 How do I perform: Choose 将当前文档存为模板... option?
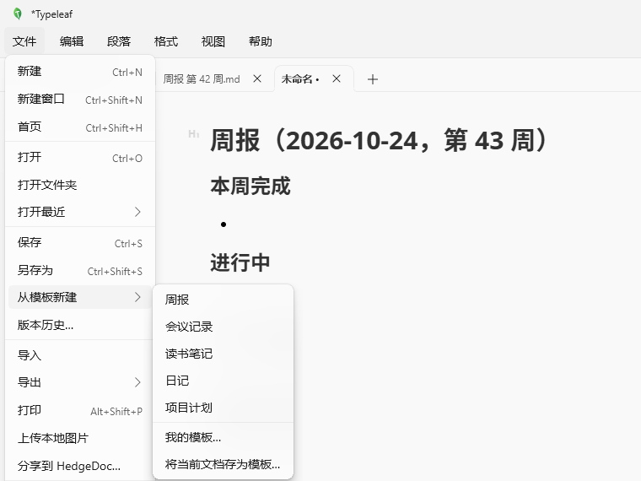click(223, 465)
